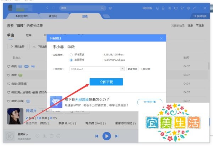Select the 搜索 tab
The width and height of the screenshot is (213, 146).
85,16
